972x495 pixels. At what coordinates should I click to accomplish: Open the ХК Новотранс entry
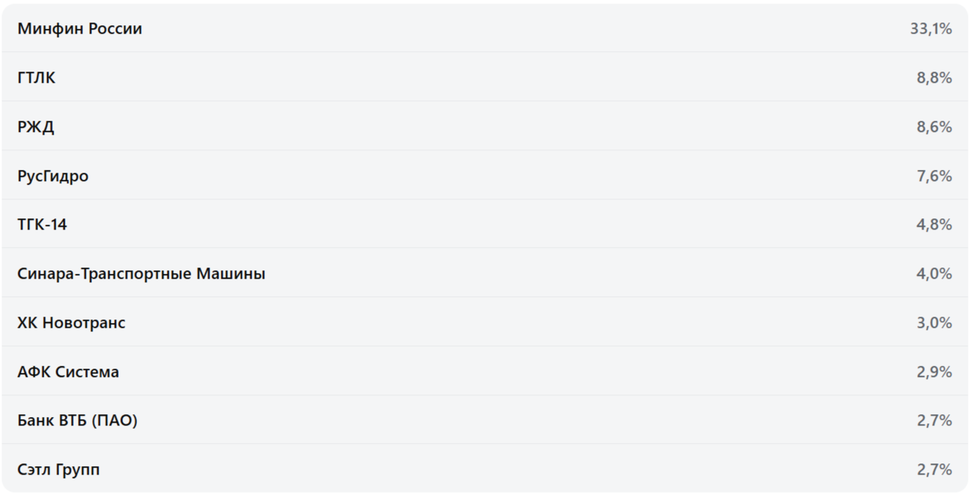(71, 323)
